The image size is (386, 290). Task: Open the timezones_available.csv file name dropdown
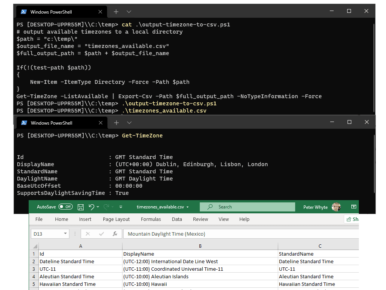tap(188, 207)
